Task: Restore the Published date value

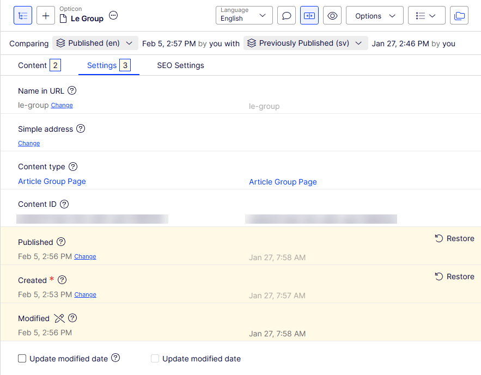Action: [455, 238]
